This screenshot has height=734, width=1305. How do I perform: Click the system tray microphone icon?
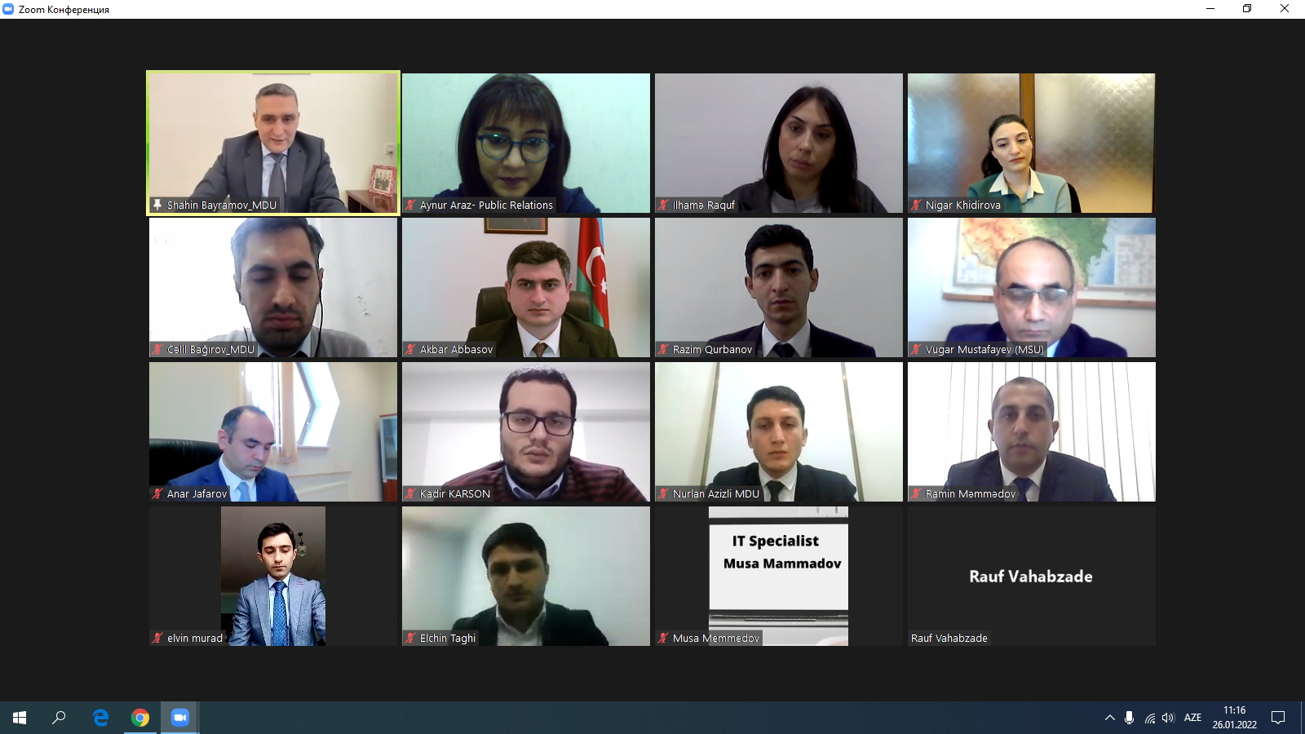pos(1129,718)
